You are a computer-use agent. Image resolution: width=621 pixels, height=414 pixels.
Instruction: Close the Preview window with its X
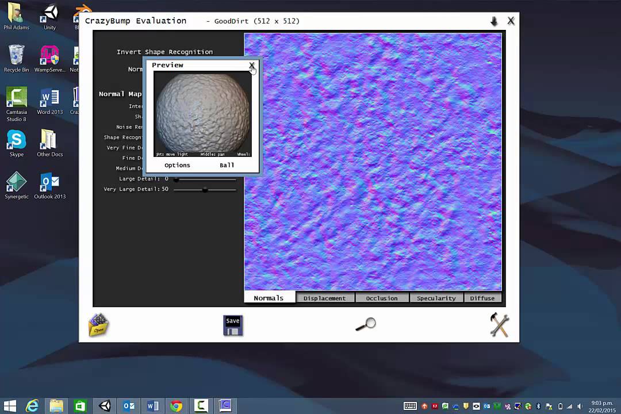[251, 65]
